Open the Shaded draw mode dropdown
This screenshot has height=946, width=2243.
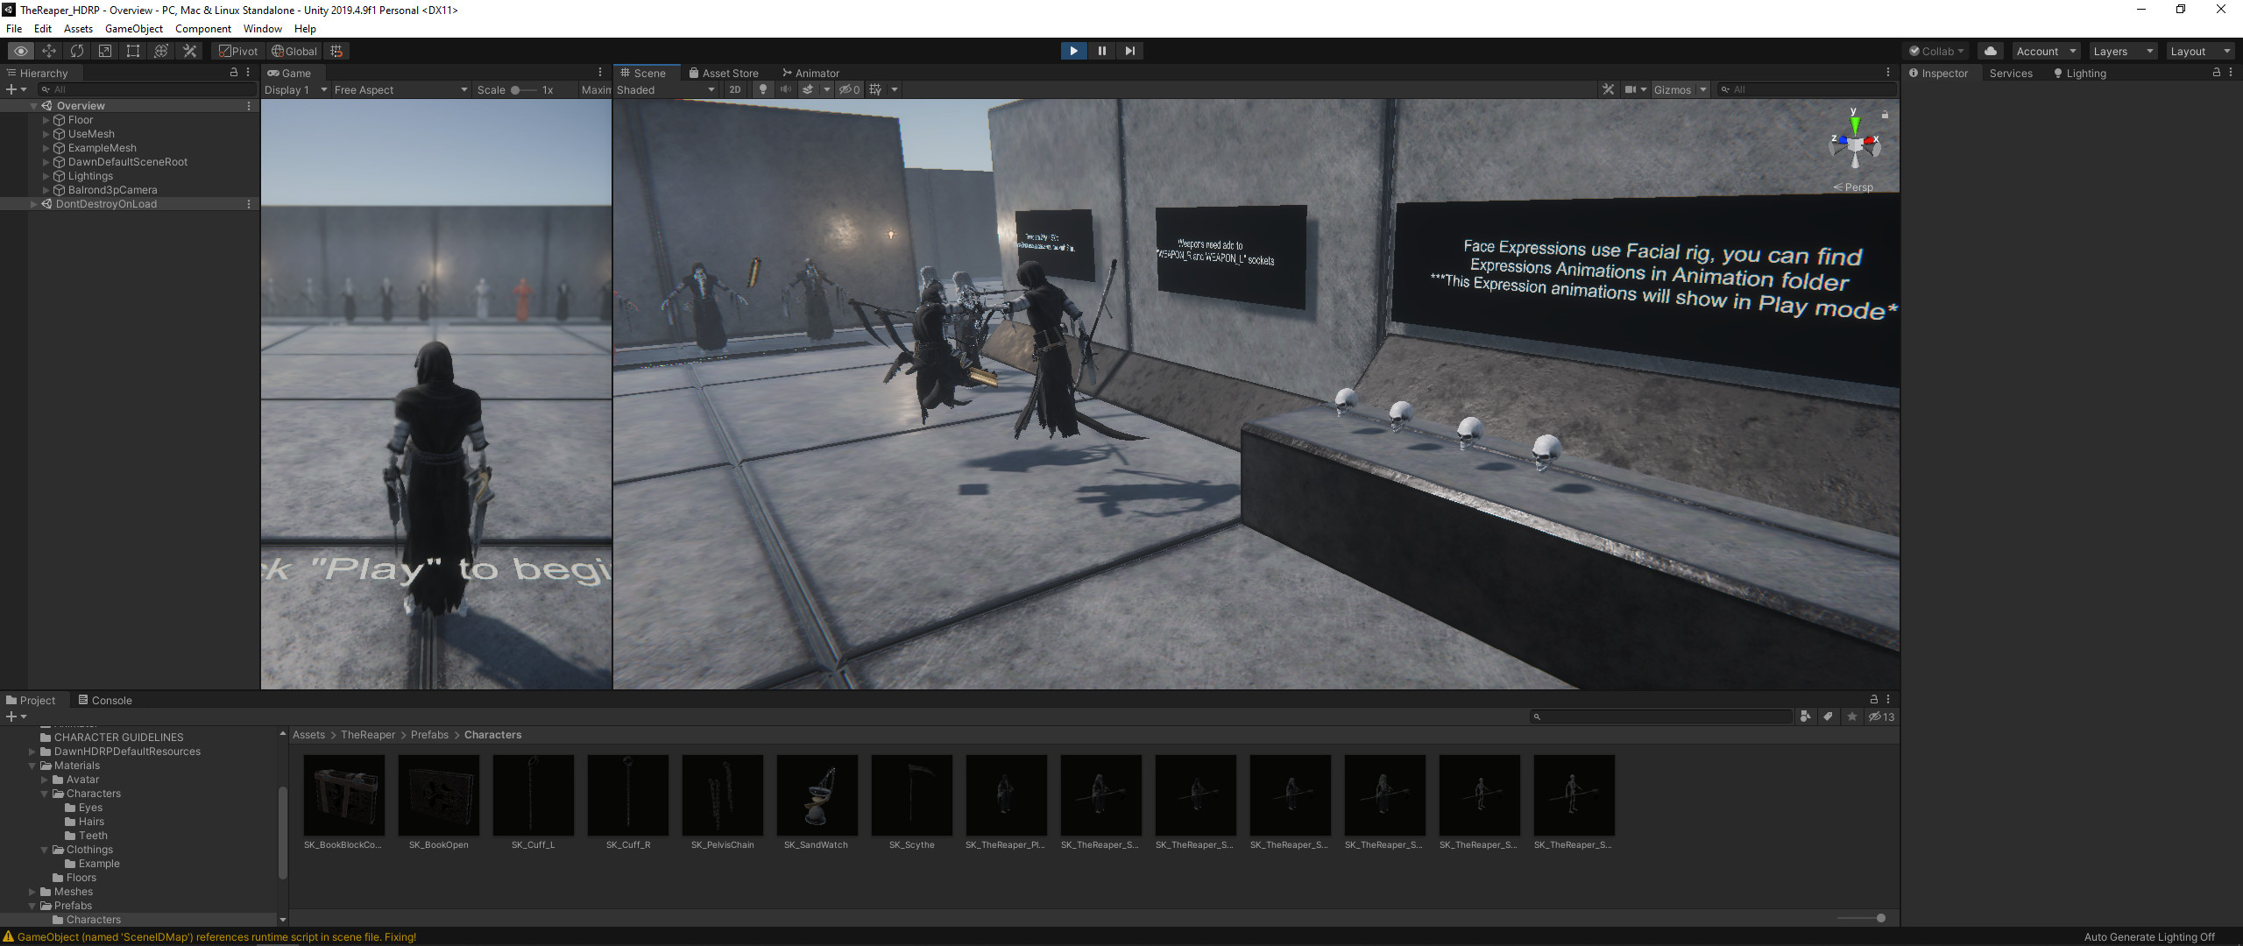pos(666,89)
